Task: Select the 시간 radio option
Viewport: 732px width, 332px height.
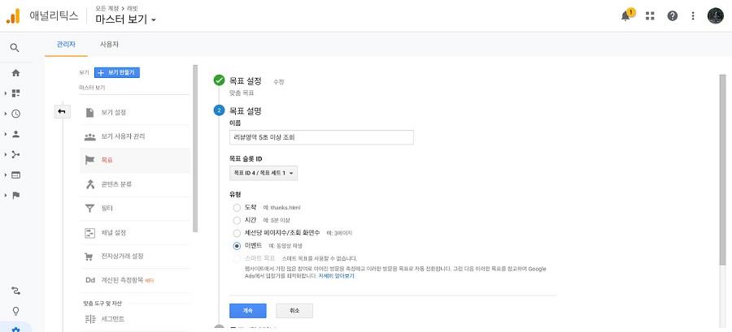Action: [x=237, y=220]
